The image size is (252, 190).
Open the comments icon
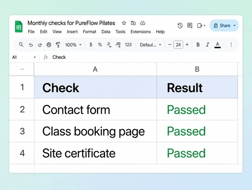[x=190, y=26]
